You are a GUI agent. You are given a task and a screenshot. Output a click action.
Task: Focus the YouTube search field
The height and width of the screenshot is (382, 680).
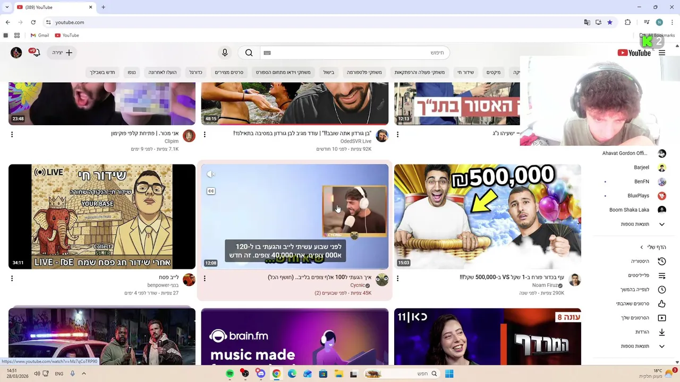pyautogui.click(x=355, y=53)
